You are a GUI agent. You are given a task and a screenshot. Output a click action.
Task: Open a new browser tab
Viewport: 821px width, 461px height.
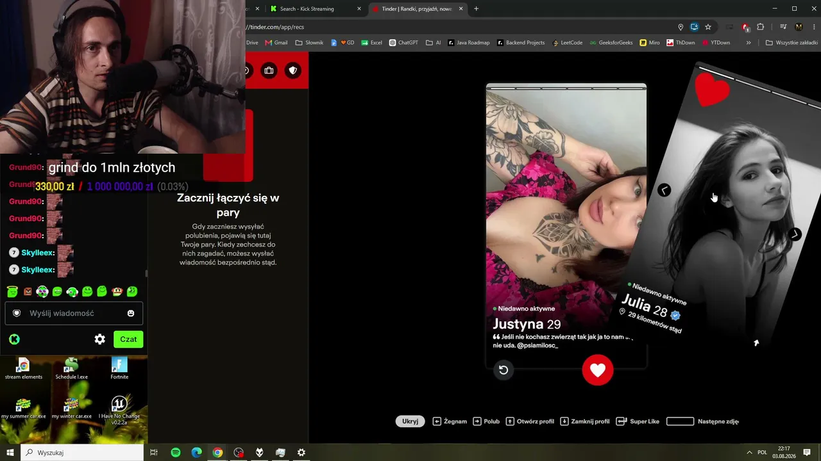[476, 9]
